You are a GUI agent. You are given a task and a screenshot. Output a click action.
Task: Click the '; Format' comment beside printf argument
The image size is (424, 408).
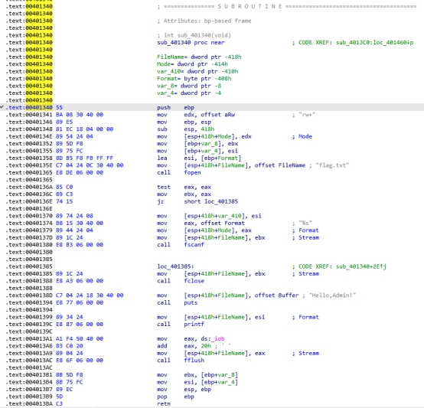[x=305, y=317]
